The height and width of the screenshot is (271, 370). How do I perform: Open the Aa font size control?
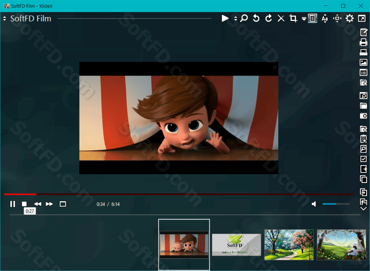tap(325, 19)
